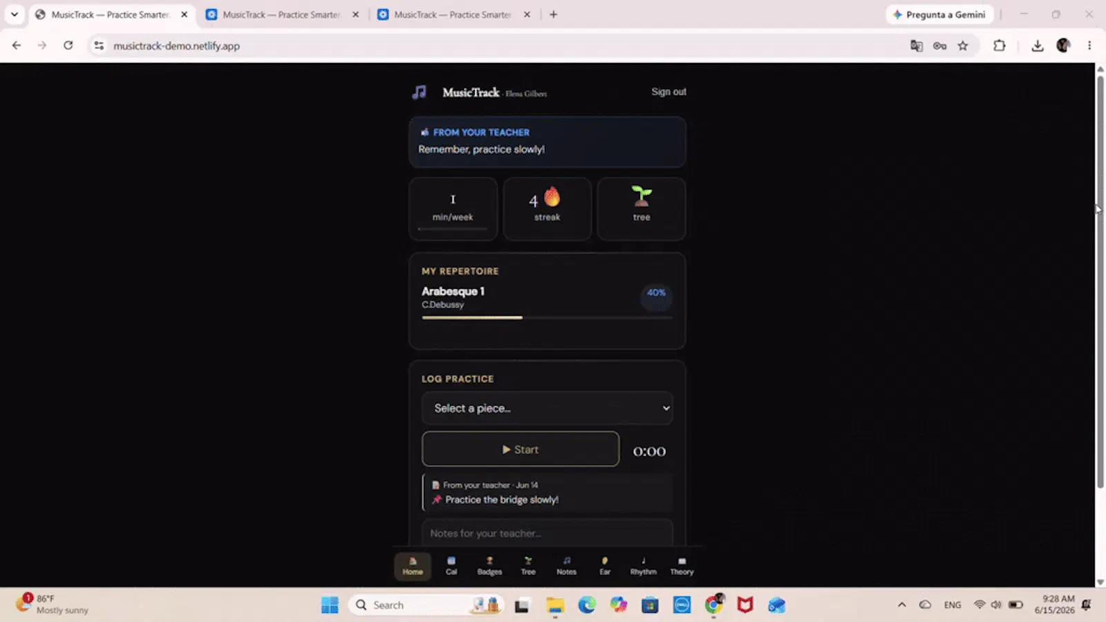Focus the Notes for your teacher field
This screenshot has width=1106, height=622.
547,533
